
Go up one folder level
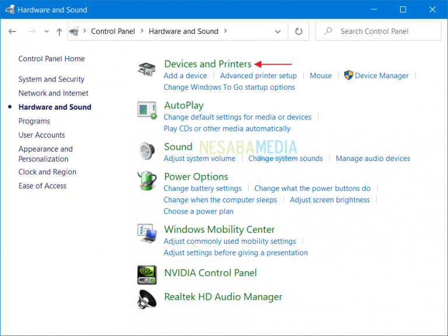[59, 32]
